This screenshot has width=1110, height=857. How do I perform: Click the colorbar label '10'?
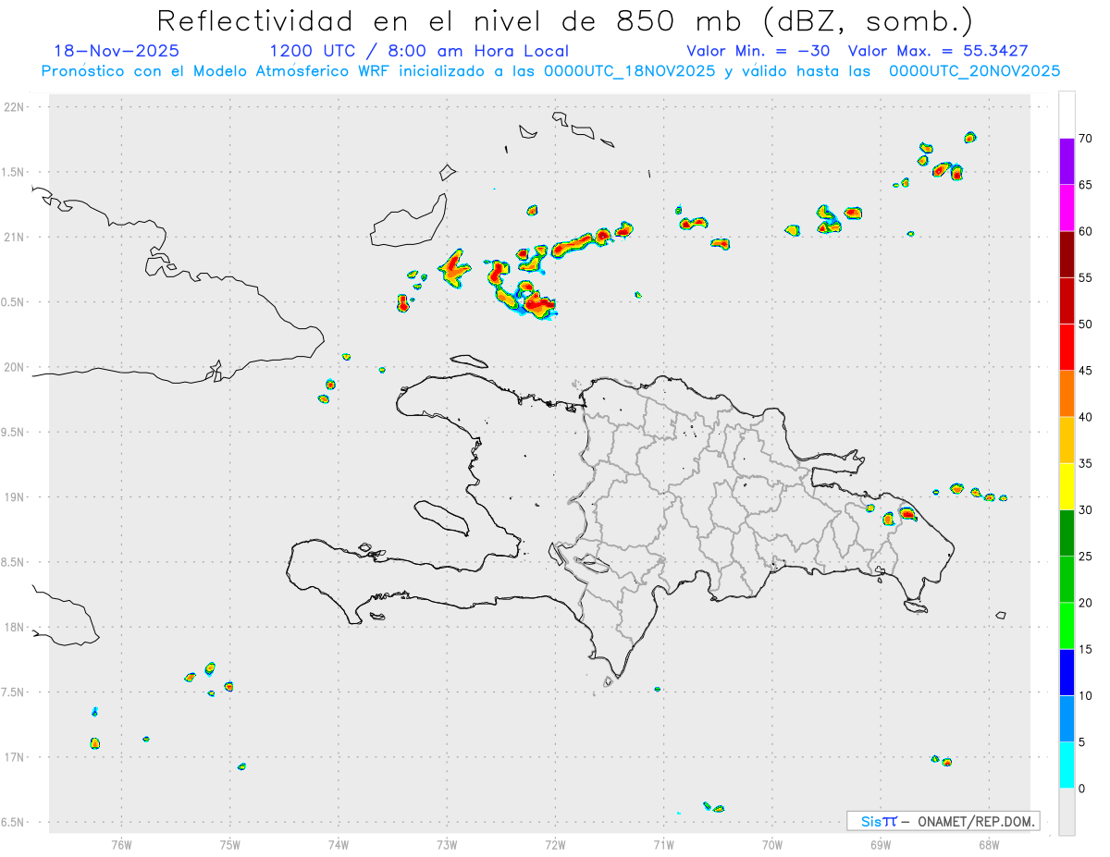(1085, 695)
